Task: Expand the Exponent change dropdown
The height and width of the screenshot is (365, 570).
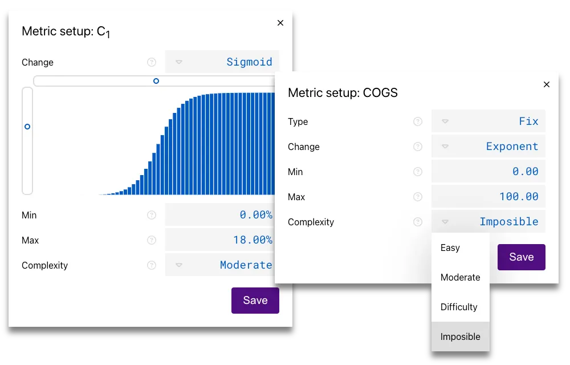Action: 488,147
